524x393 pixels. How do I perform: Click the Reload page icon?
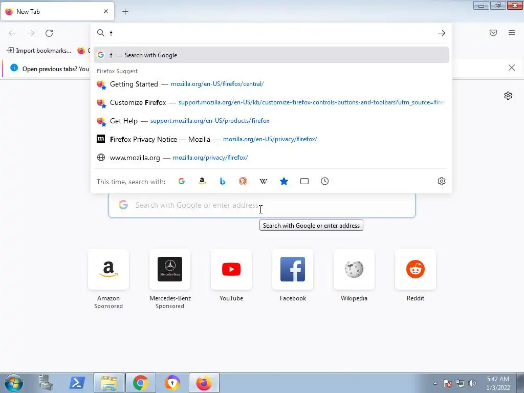click(x=49, y=33)
